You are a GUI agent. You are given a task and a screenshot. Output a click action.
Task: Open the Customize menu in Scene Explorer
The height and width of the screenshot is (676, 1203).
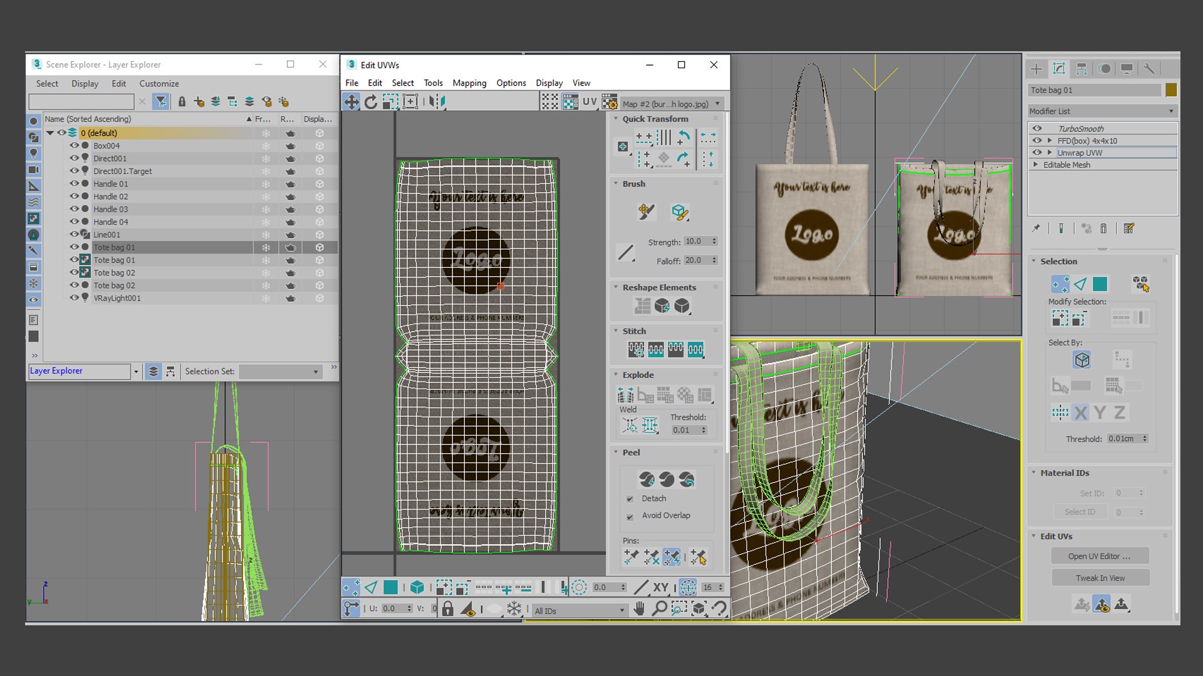point(159,83)
